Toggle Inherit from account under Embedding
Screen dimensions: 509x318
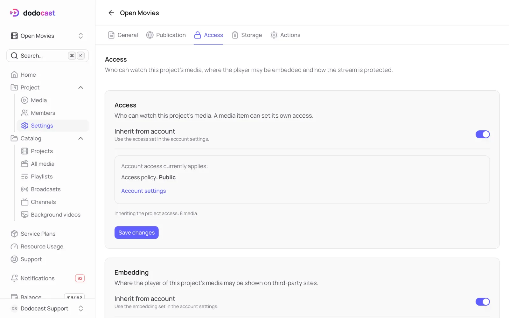pyautogui.click(x=483, y=302)
